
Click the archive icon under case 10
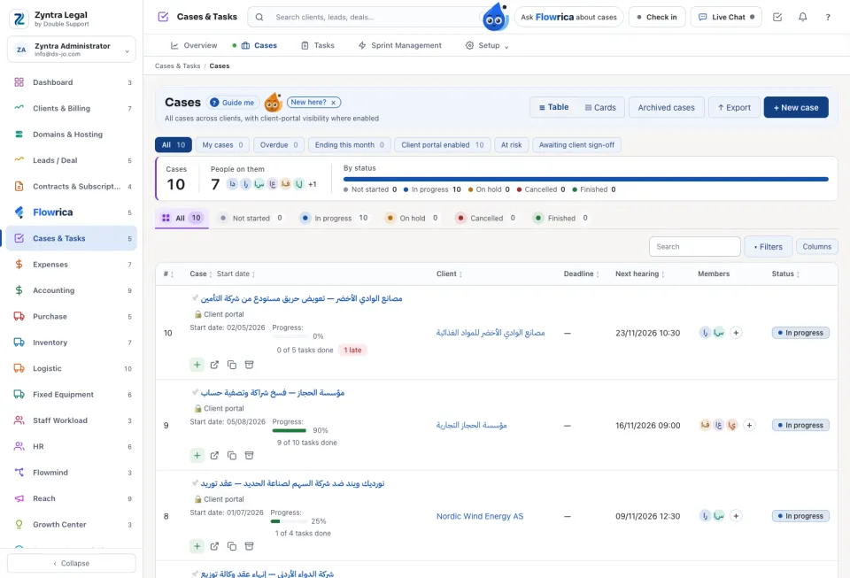[x=250, y=365]
